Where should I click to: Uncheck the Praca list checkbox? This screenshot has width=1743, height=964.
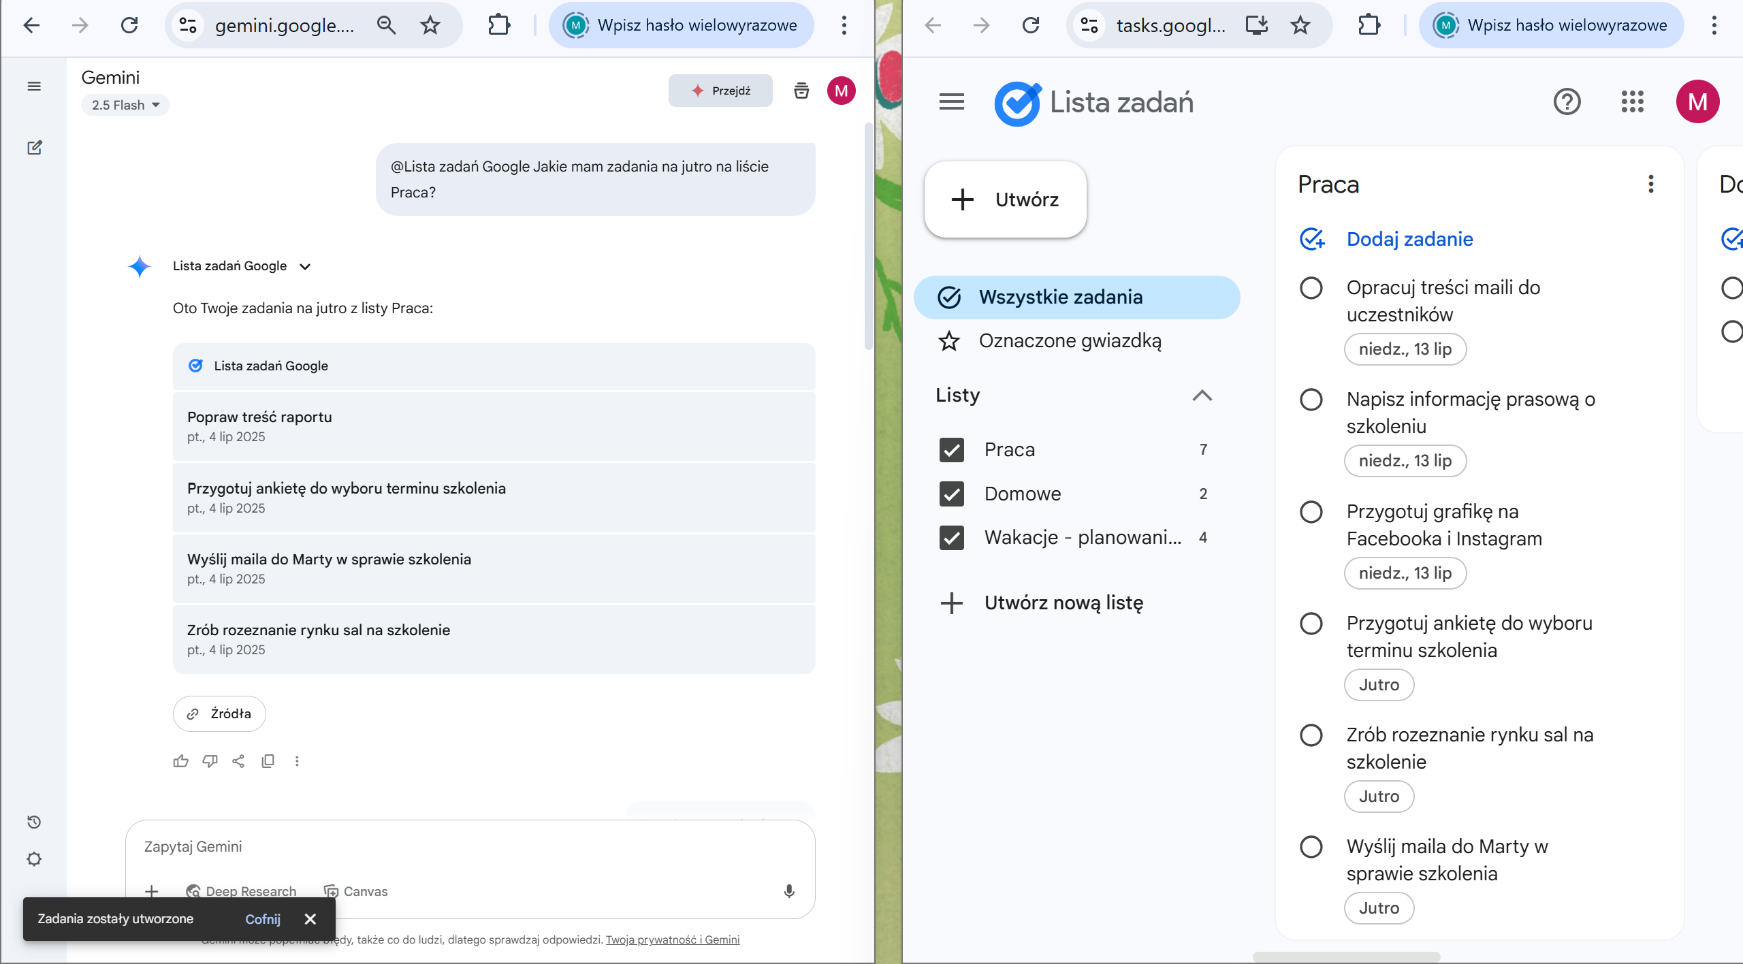pos(951,450)
